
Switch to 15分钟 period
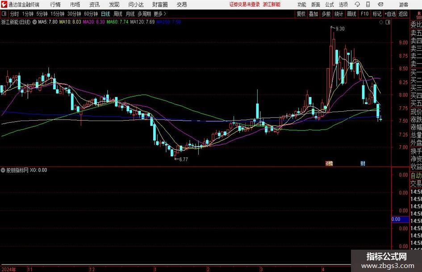pos(57,14)
